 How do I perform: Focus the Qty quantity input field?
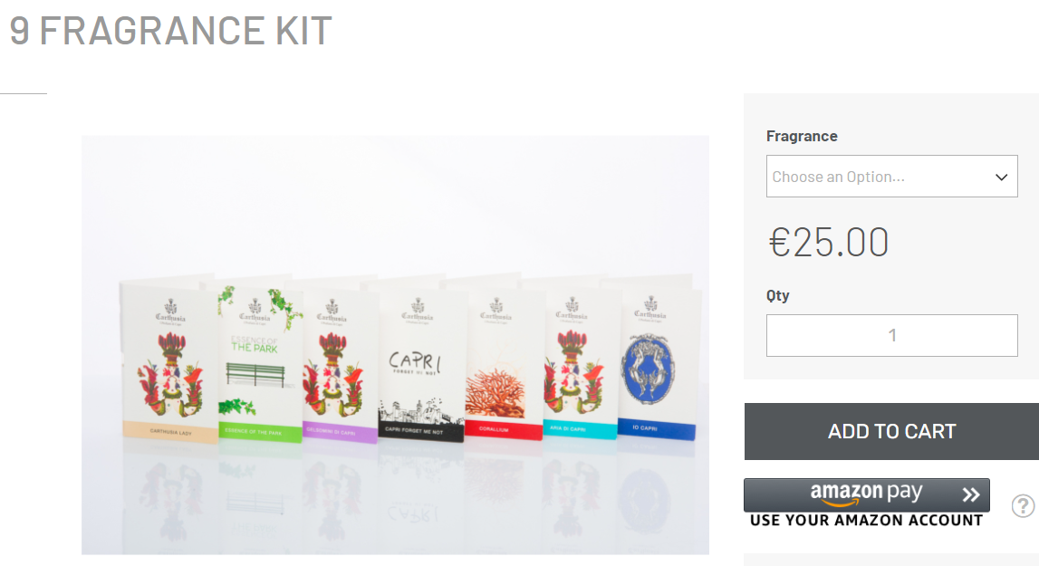click(892, 335)
